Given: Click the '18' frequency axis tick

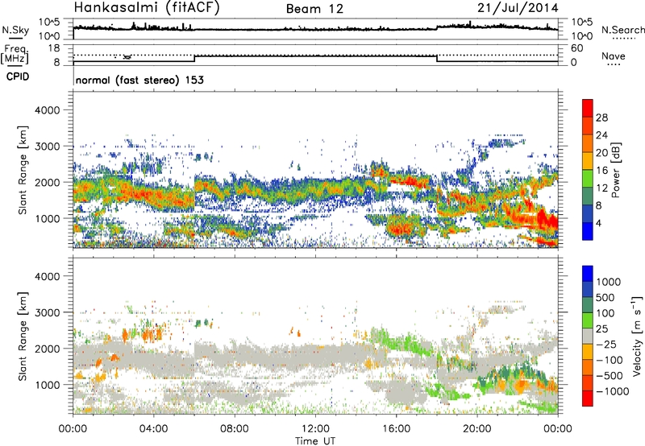Looking at the screenshot, I should click(x=54, y=48).
